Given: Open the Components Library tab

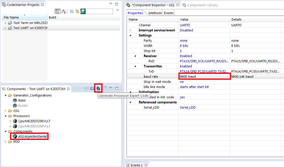Looking at the screenshot, I should (200, 5).
